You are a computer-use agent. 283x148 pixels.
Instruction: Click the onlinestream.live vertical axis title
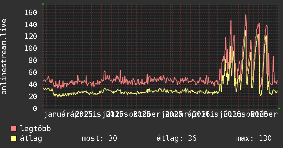(x=4, y=57)
